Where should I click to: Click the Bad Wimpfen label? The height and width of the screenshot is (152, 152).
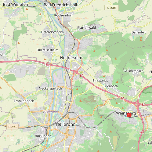click(16, 5)
